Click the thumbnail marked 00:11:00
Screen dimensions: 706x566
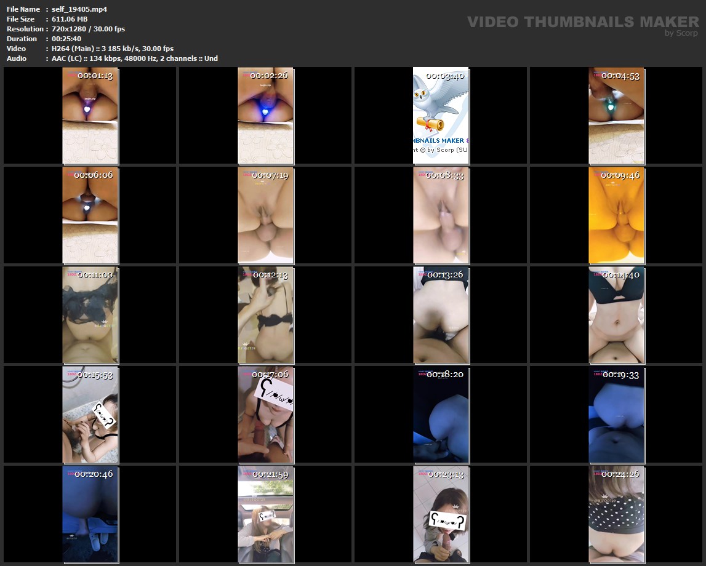pyautogui.click(x=90, y=315)
